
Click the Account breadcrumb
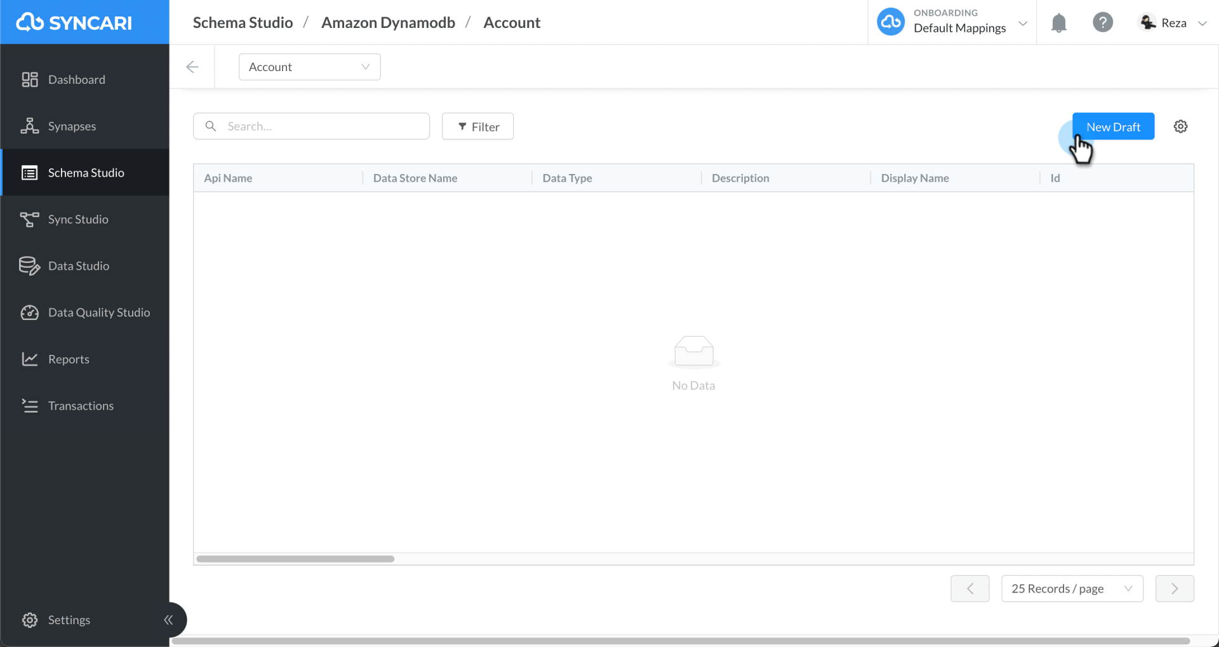(512, 22)
